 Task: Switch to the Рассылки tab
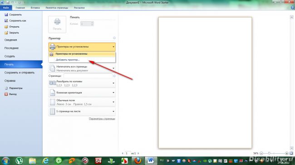click(79, 8)
